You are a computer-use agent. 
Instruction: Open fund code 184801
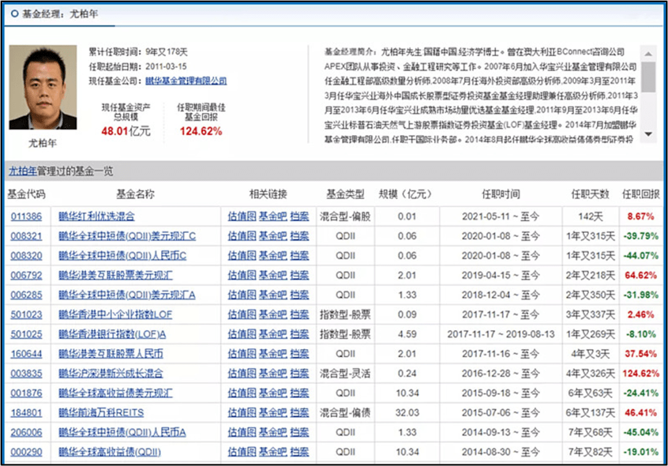click(27, 412)
